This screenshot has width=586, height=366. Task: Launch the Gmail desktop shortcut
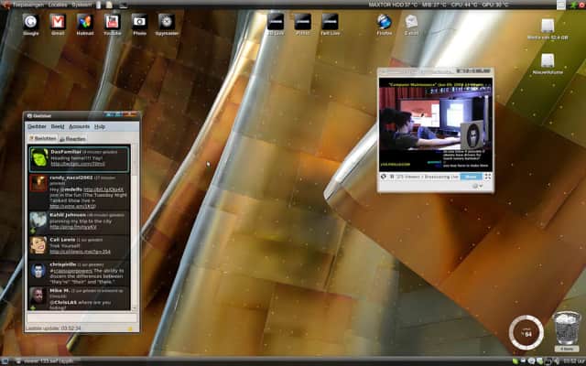point(58,21)
